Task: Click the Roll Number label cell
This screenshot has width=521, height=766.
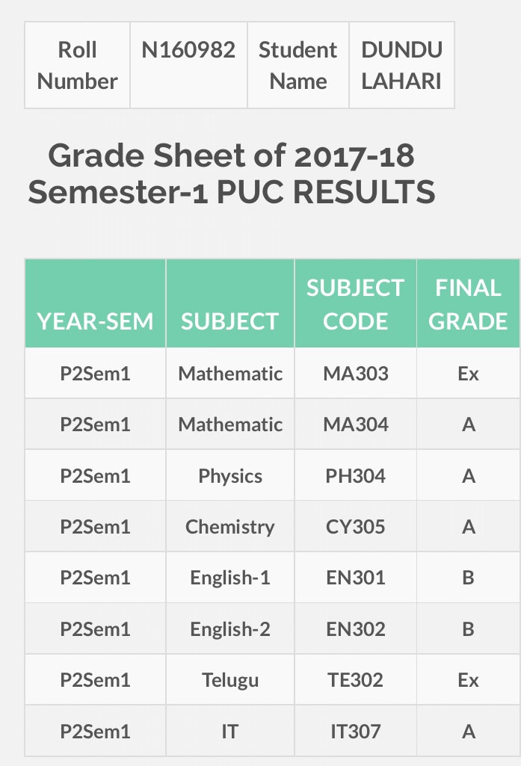Action: click(77, 65)
